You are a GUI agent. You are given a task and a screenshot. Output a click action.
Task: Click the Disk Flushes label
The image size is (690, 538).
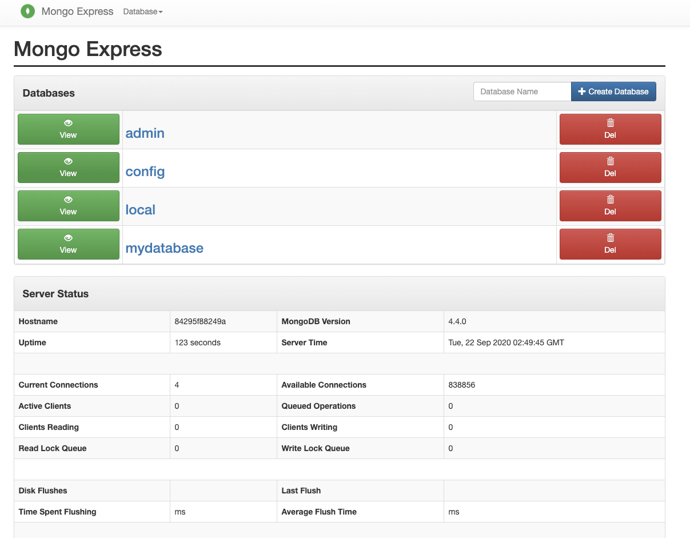(43, 491)
